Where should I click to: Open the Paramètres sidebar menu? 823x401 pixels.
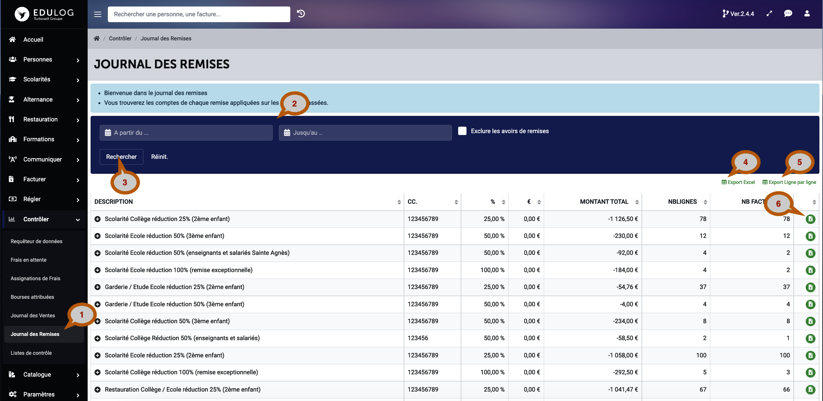pyautogui.click(x=44, y=394)
